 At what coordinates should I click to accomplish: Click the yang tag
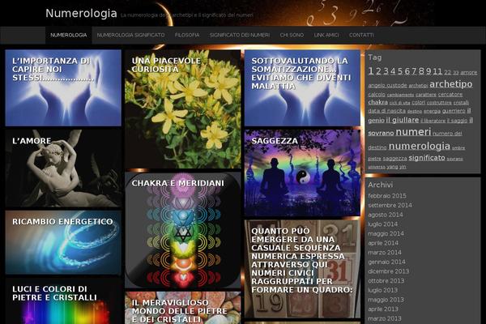point(392,167)
